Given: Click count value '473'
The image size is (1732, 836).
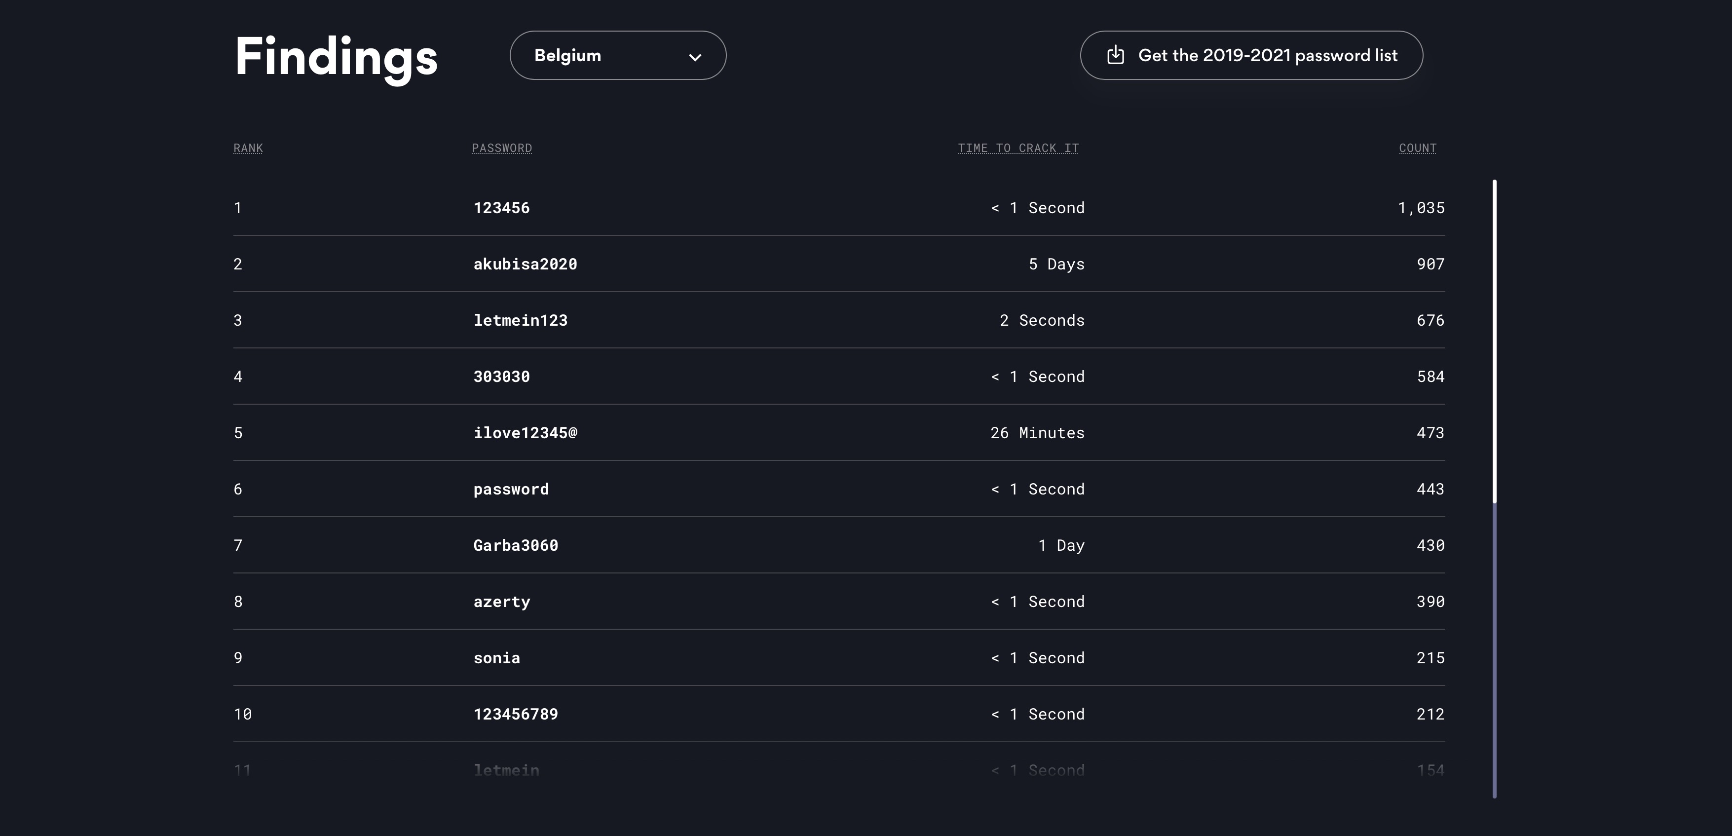Looking at the screenshot, I should click(x=1431, y=433).
